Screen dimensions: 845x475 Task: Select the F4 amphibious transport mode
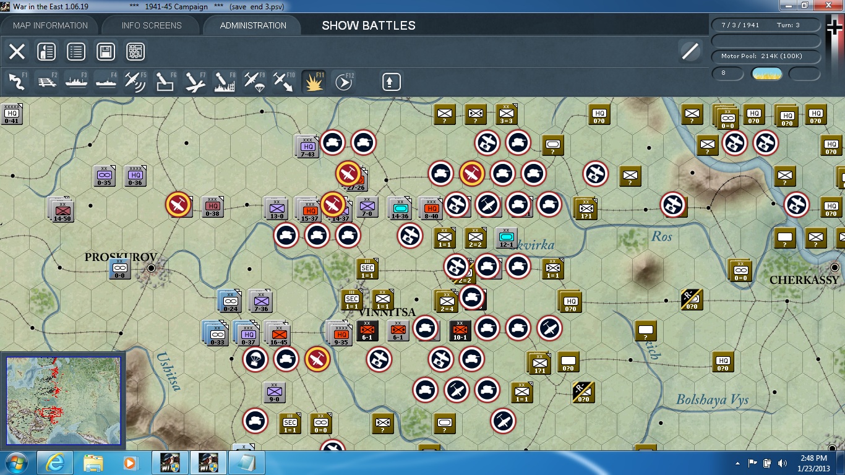point(106,82)
